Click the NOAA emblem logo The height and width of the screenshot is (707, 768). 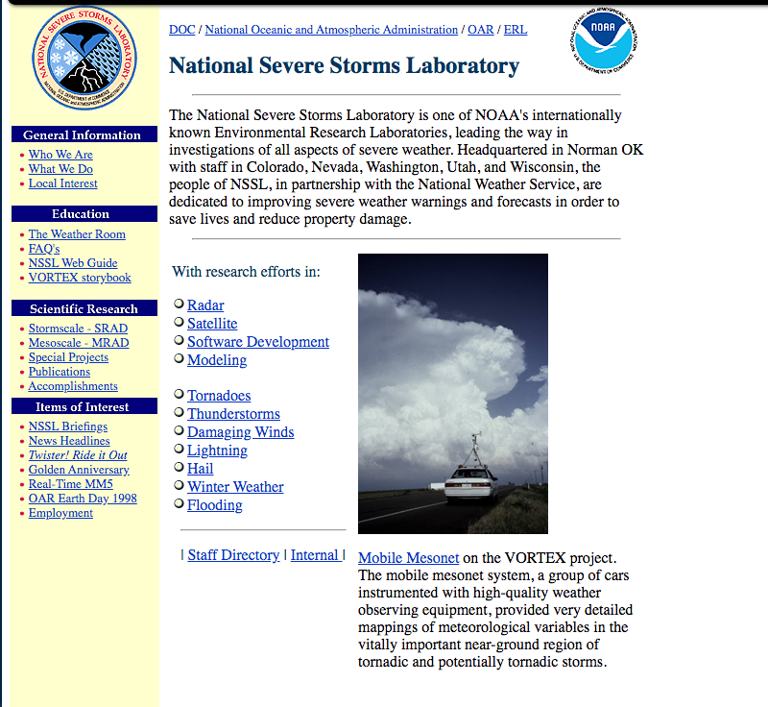(x=603, y=42)
